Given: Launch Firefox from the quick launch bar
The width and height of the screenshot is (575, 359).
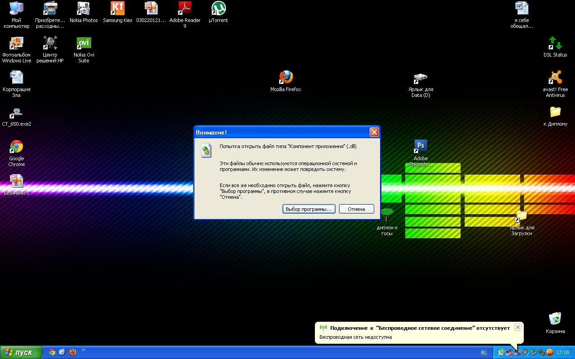Looking at the screenshot, I should pos(73,352).
